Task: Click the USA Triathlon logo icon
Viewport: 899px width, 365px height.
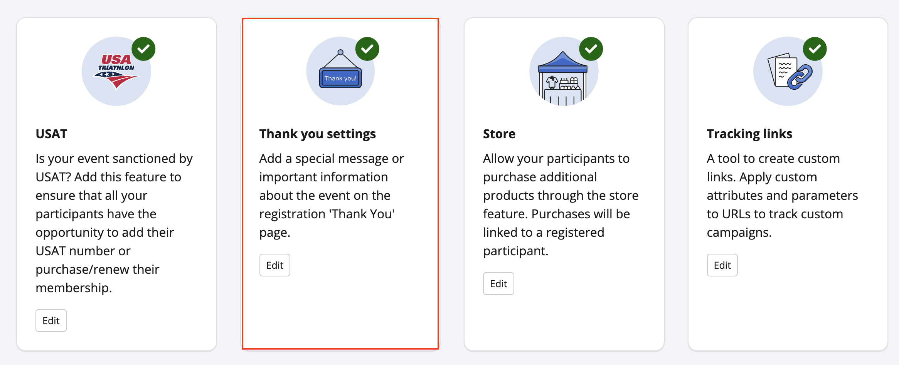Action: coord(116,72)
